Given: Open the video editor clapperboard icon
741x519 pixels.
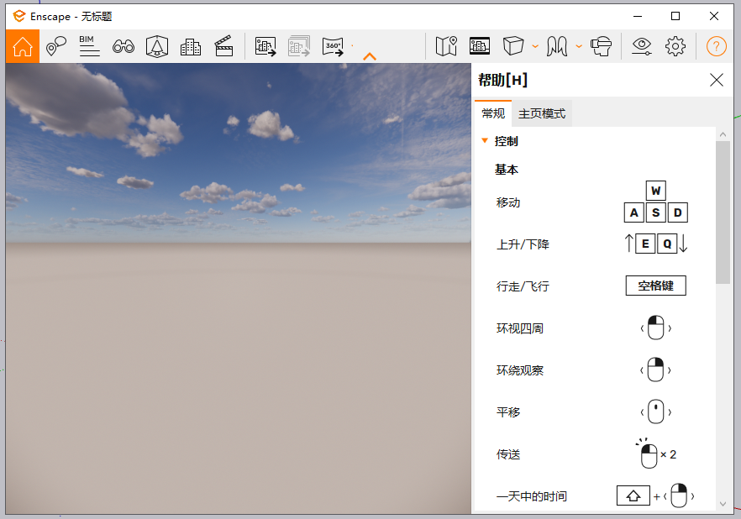Looking at the screenshot, I should click(x=224, y=46).
